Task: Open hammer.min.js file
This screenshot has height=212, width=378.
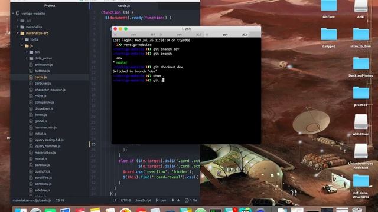Action: (x=45, y=127)
